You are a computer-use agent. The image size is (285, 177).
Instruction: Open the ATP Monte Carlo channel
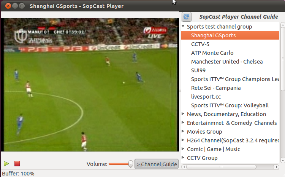[x=230, y=53]
